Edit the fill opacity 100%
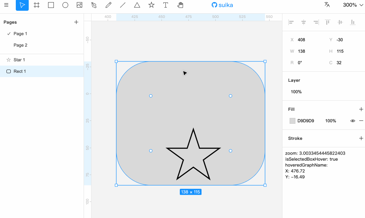365x218 pixels. coord(331,121)
